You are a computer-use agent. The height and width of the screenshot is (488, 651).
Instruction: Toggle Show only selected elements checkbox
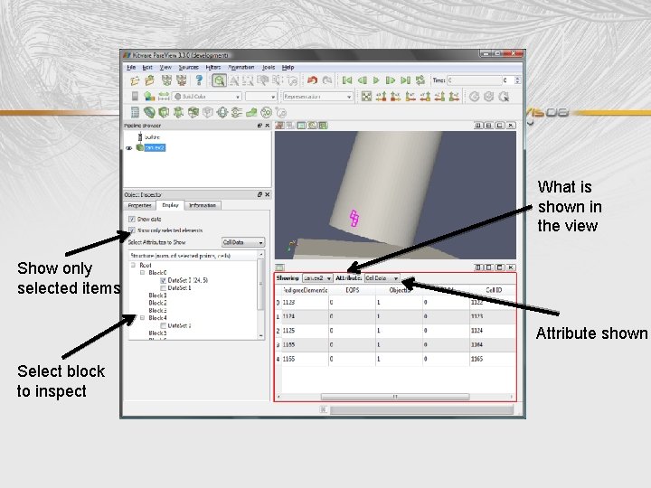point(132,230)
